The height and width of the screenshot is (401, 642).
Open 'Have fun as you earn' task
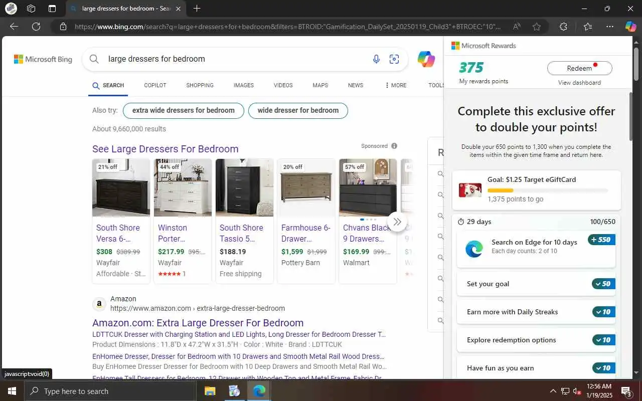536,368
